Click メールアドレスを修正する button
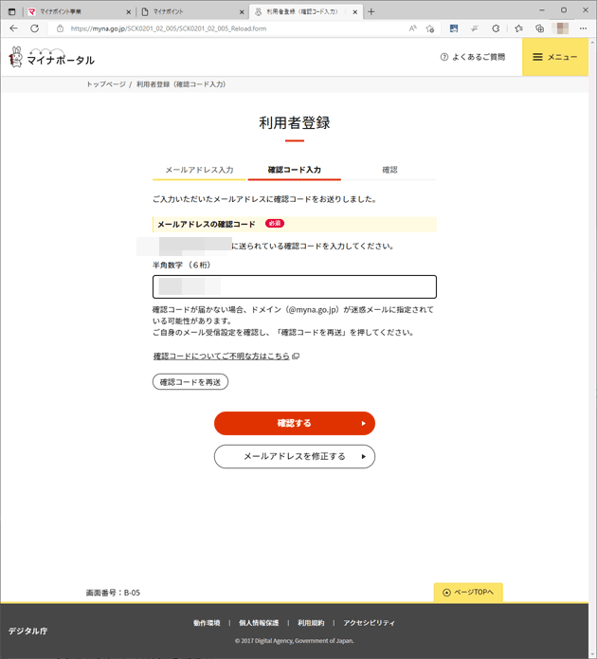 coord(295,456)
